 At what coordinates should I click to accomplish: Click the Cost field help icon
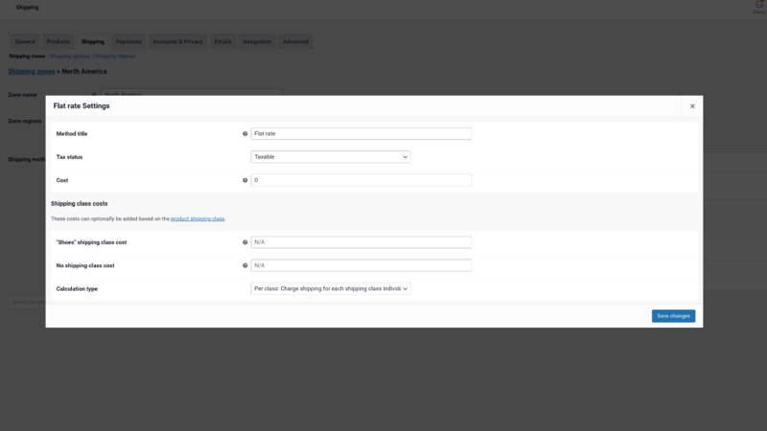point(245,180)
